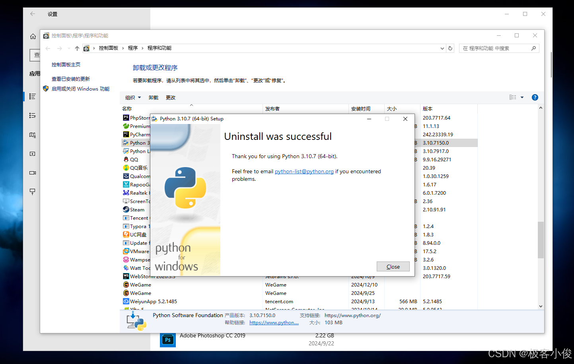Click the up-one-level arrow in Control Panel
This screenshot has height=364, width=574.
[x=77, y=48]
